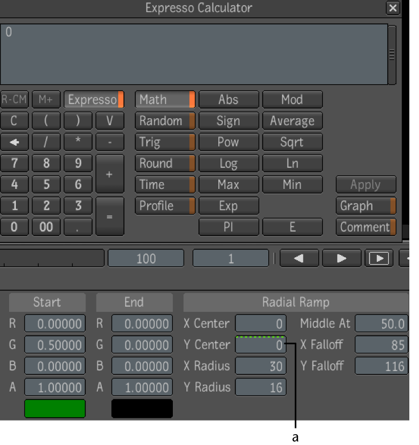Click the 7 number key
This screenshot has width=419, height=445.
14,163
